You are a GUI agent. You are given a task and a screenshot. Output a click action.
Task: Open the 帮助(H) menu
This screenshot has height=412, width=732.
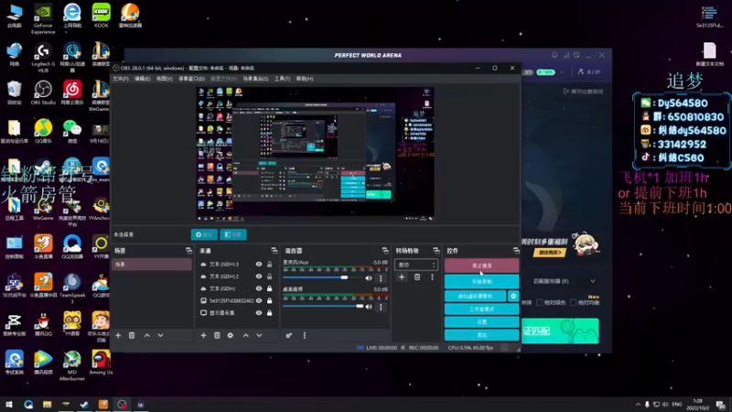tap(305, 79)
